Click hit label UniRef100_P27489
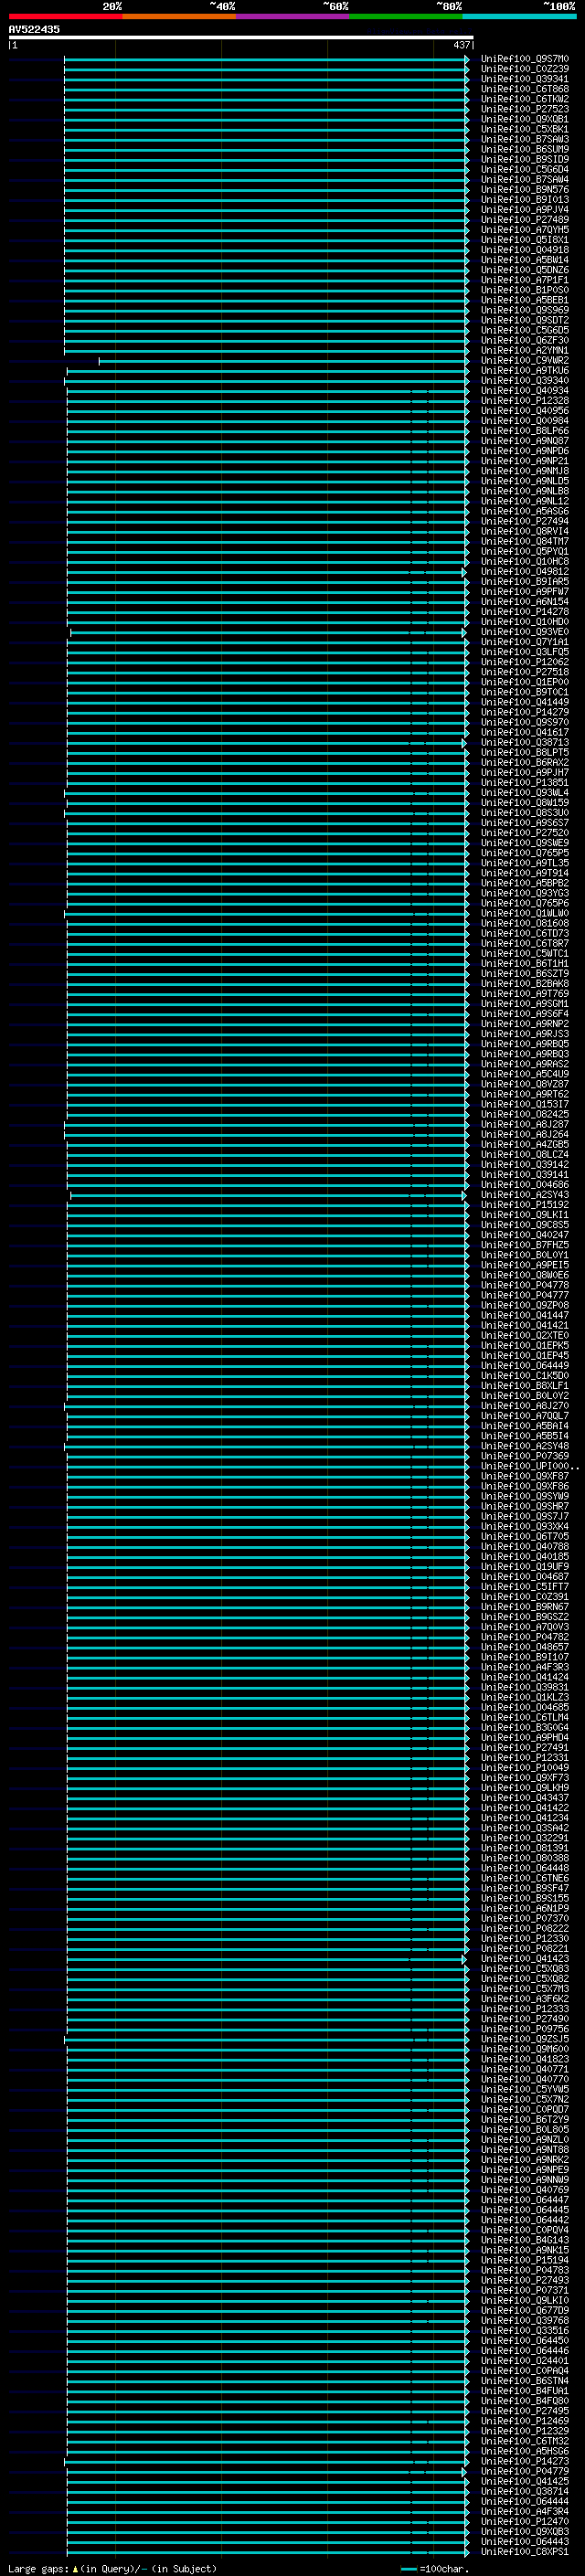 tap(525, 220)
